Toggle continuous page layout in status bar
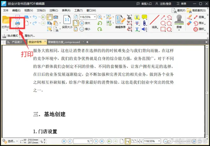Viewport: 210px width, 146px height. 128,141
